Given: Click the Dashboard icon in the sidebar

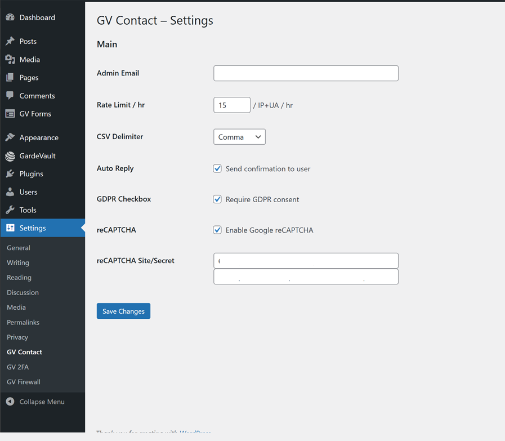Looking at the screenshot, I should [x=10, y=17].
